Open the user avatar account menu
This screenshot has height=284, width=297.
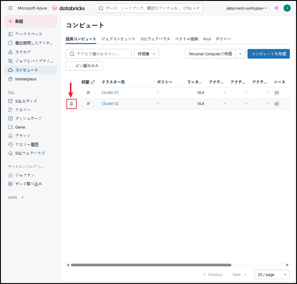(287, 8)
